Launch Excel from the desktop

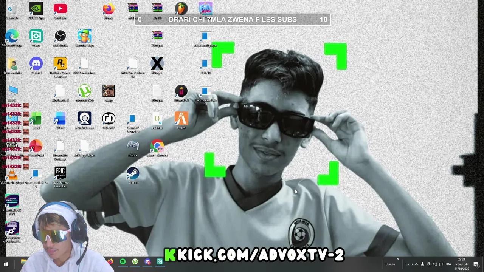point(36,121)
